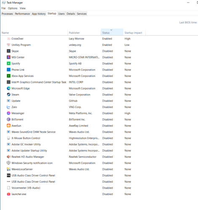Sort by the Status column header
The width and height of the screenshot is (198, 210).
(112, 32)
